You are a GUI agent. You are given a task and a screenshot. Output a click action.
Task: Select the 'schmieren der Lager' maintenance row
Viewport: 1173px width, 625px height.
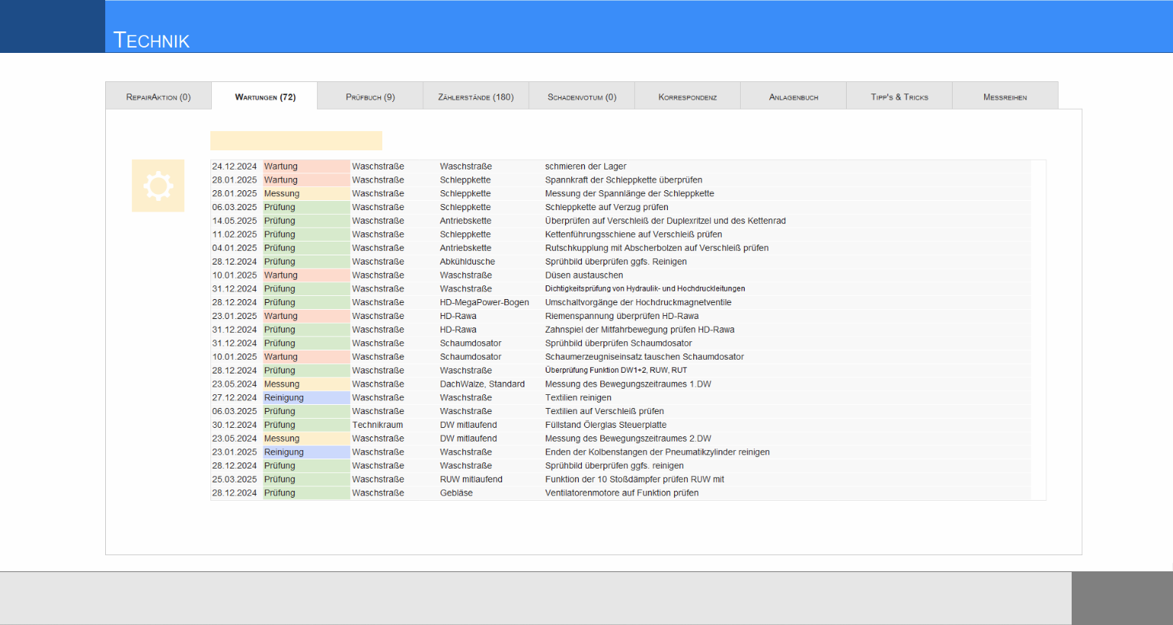[621, 166]
